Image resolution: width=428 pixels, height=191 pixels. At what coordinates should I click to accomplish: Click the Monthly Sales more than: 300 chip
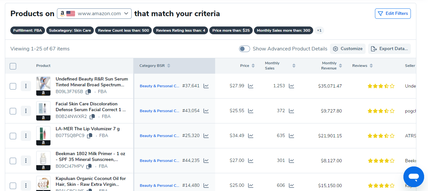(283, 30)
